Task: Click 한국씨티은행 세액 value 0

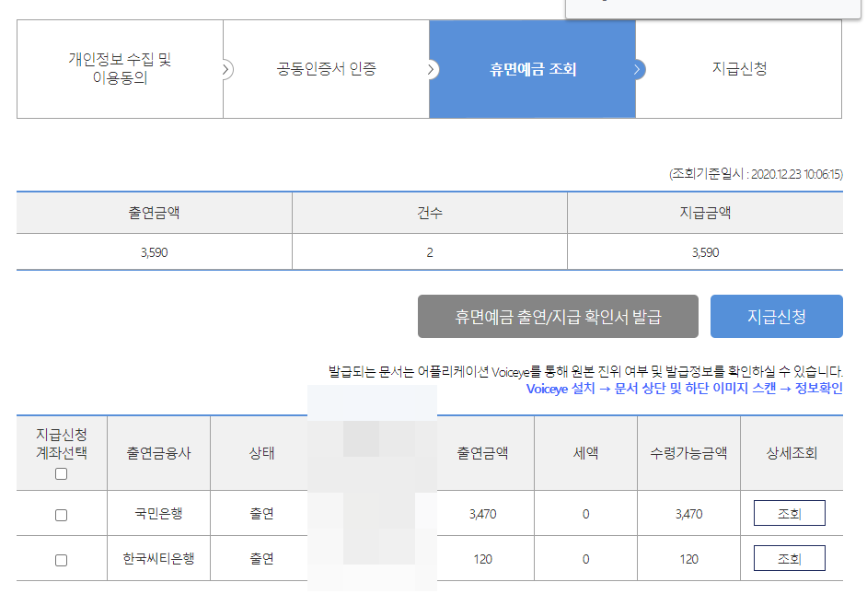Action: pyautogui.click(x=585, y=559)
